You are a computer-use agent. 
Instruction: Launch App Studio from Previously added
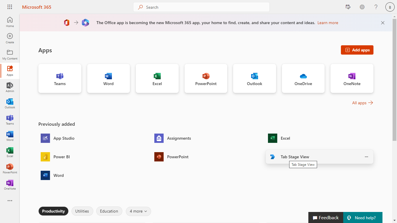pyautogui.click(x=64, y=138)
